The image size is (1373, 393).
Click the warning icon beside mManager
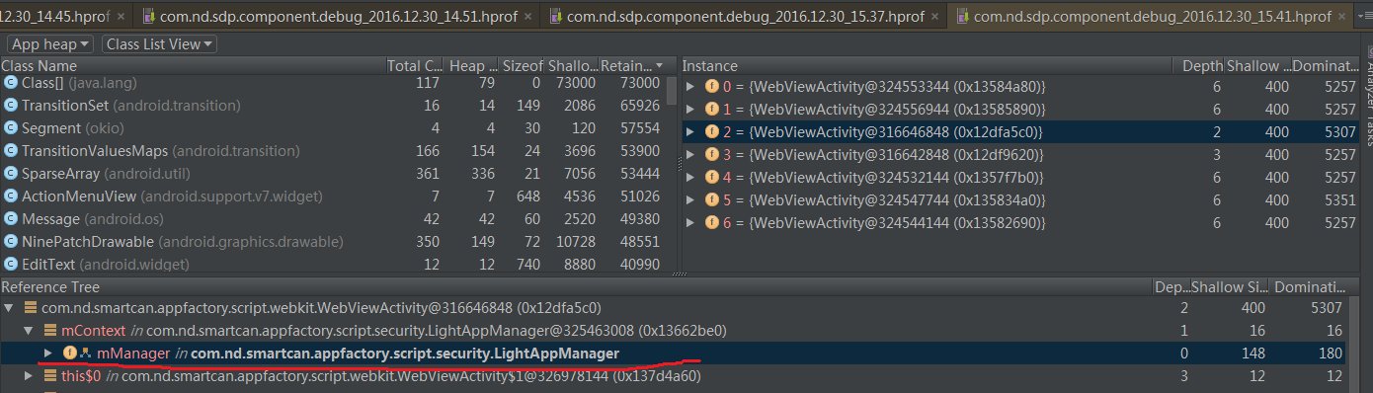tap(69, 354)
